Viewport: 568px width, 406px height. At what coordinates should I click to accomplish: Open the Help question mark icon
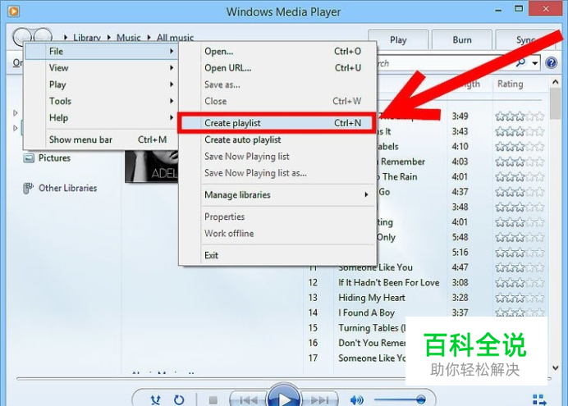[551, 63]
